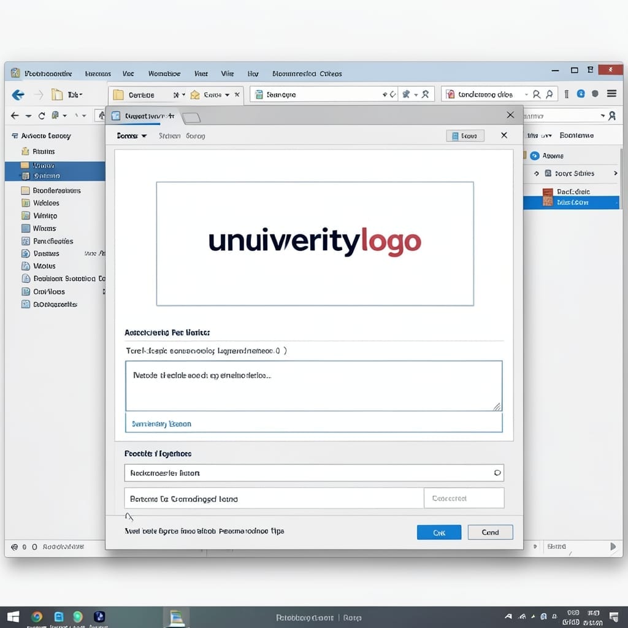Screen dimensions: 628x628
Task: Open the dropdown arrow beside Tbb
Action: (81, 94)
